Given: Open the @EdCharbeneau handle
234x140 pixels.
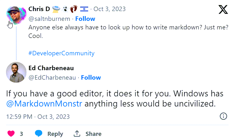Looking at the screenshot, I should 52,78.
